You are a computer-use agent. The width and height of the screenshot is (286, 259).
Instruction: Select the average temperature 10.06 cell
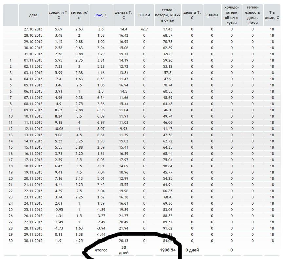coord(59,129)
